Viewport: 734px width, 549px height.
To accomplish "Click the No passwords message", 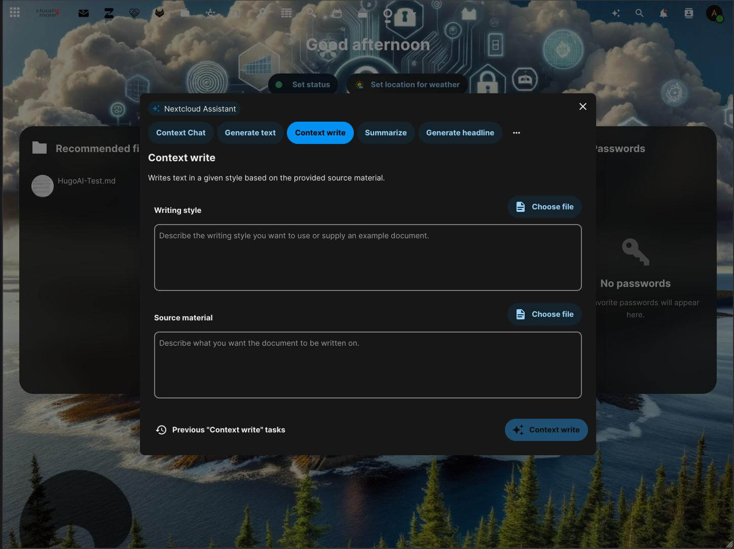I will (635, 283).
